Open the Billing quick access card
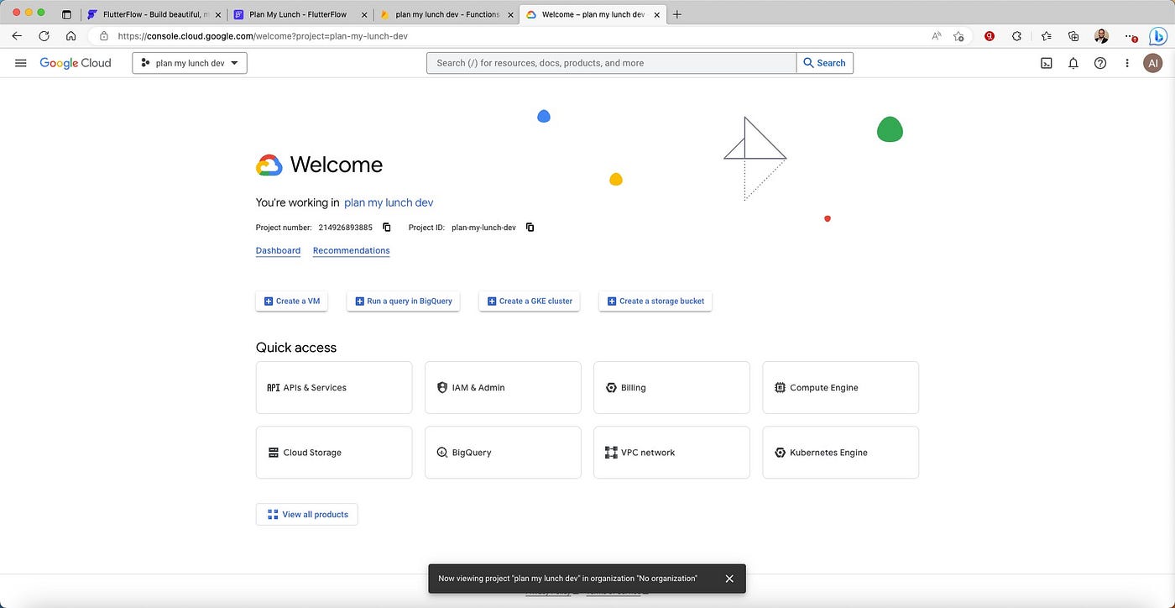 pos(671,388)
